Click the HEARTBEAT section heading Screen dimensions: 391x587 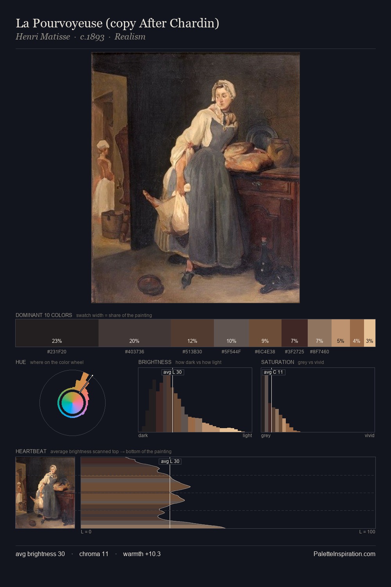31,451
